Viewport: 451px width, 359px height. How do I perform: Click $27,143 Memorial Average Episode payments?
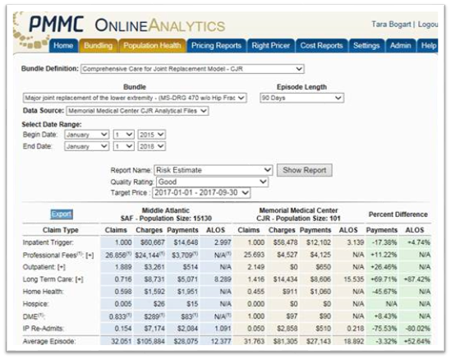[319, 342]
